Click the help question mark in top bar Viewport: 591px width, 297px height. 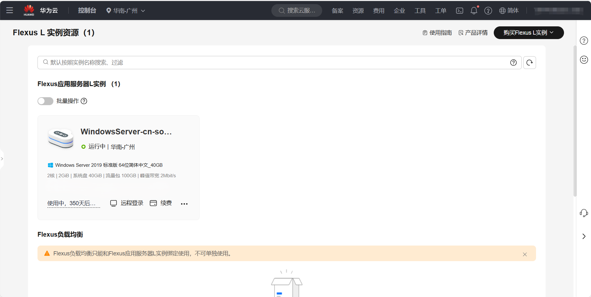click(488, 11)
